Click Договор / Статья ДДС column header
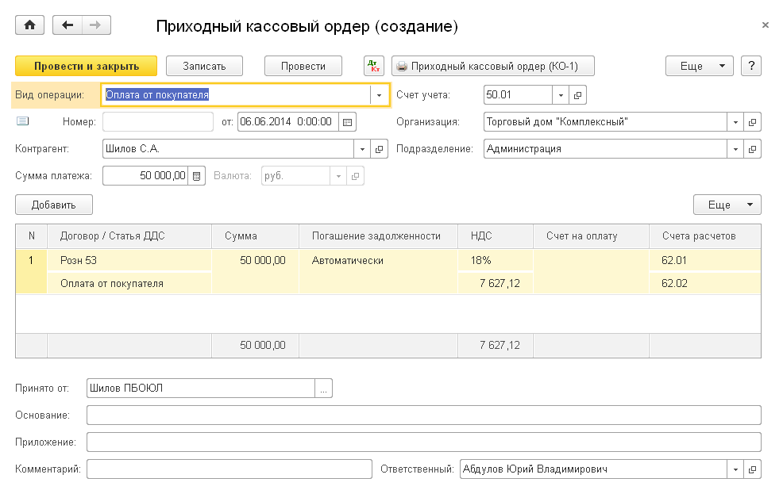783x490 pixels. [x=129, y=236]
